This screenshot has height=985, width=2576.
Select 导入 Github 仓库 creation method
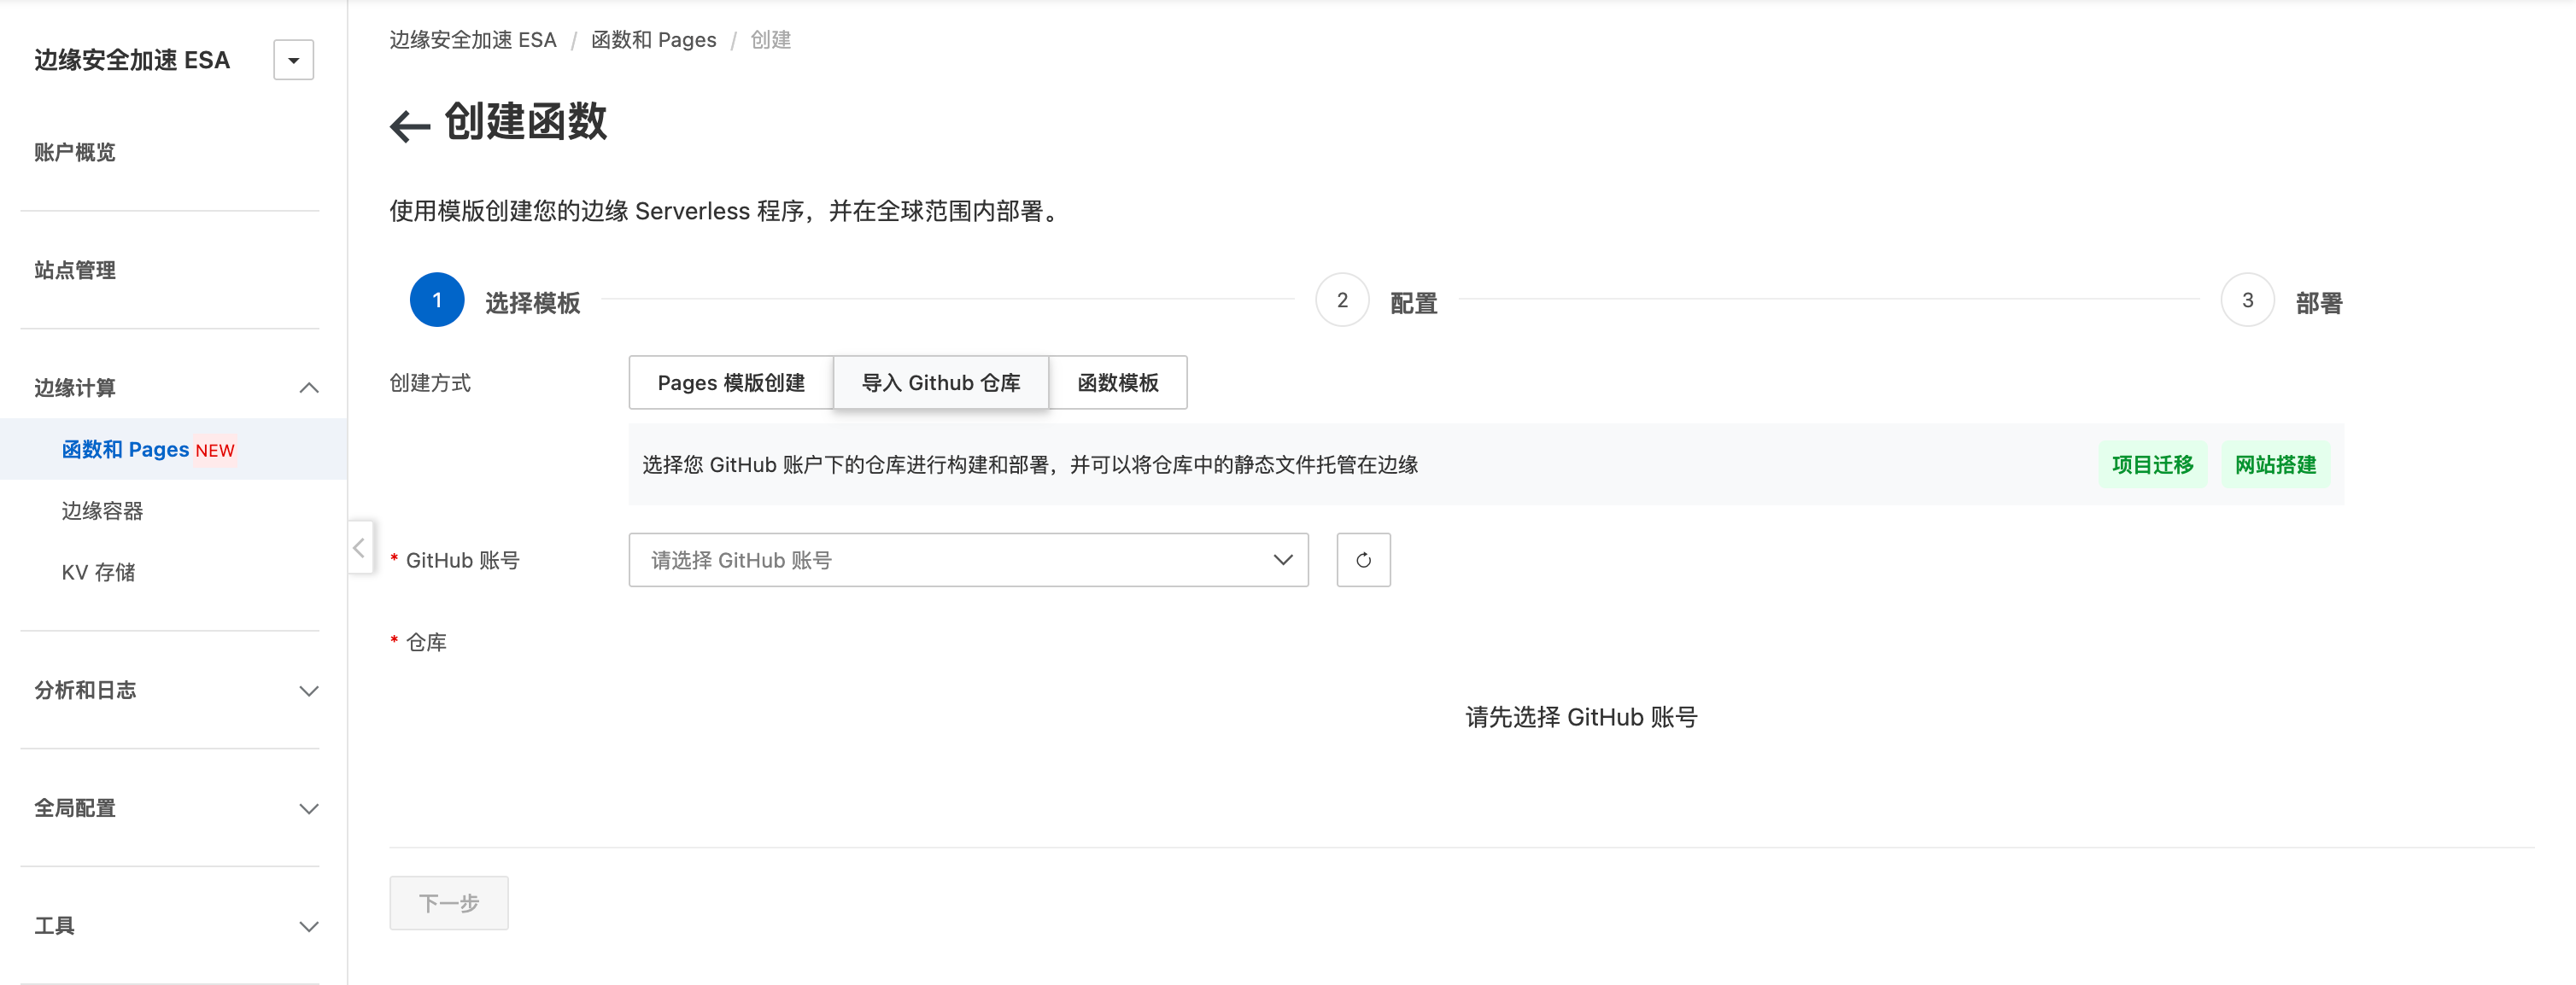[940, 382]
